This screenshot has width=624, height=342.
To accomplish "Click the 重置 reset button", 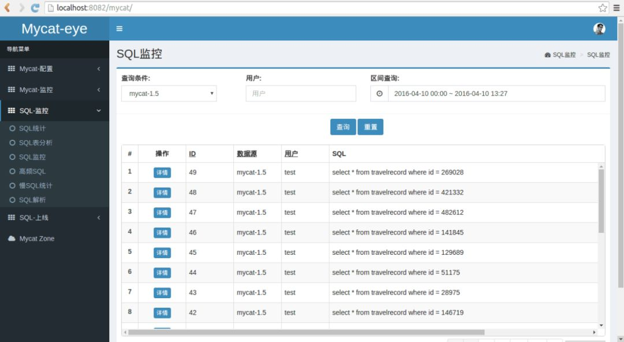I will click(370, 127).
